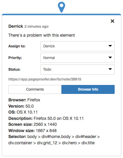Viewport: 123px width, 158px height.
Task: Click the blue map pin marker
Action: 61,7
